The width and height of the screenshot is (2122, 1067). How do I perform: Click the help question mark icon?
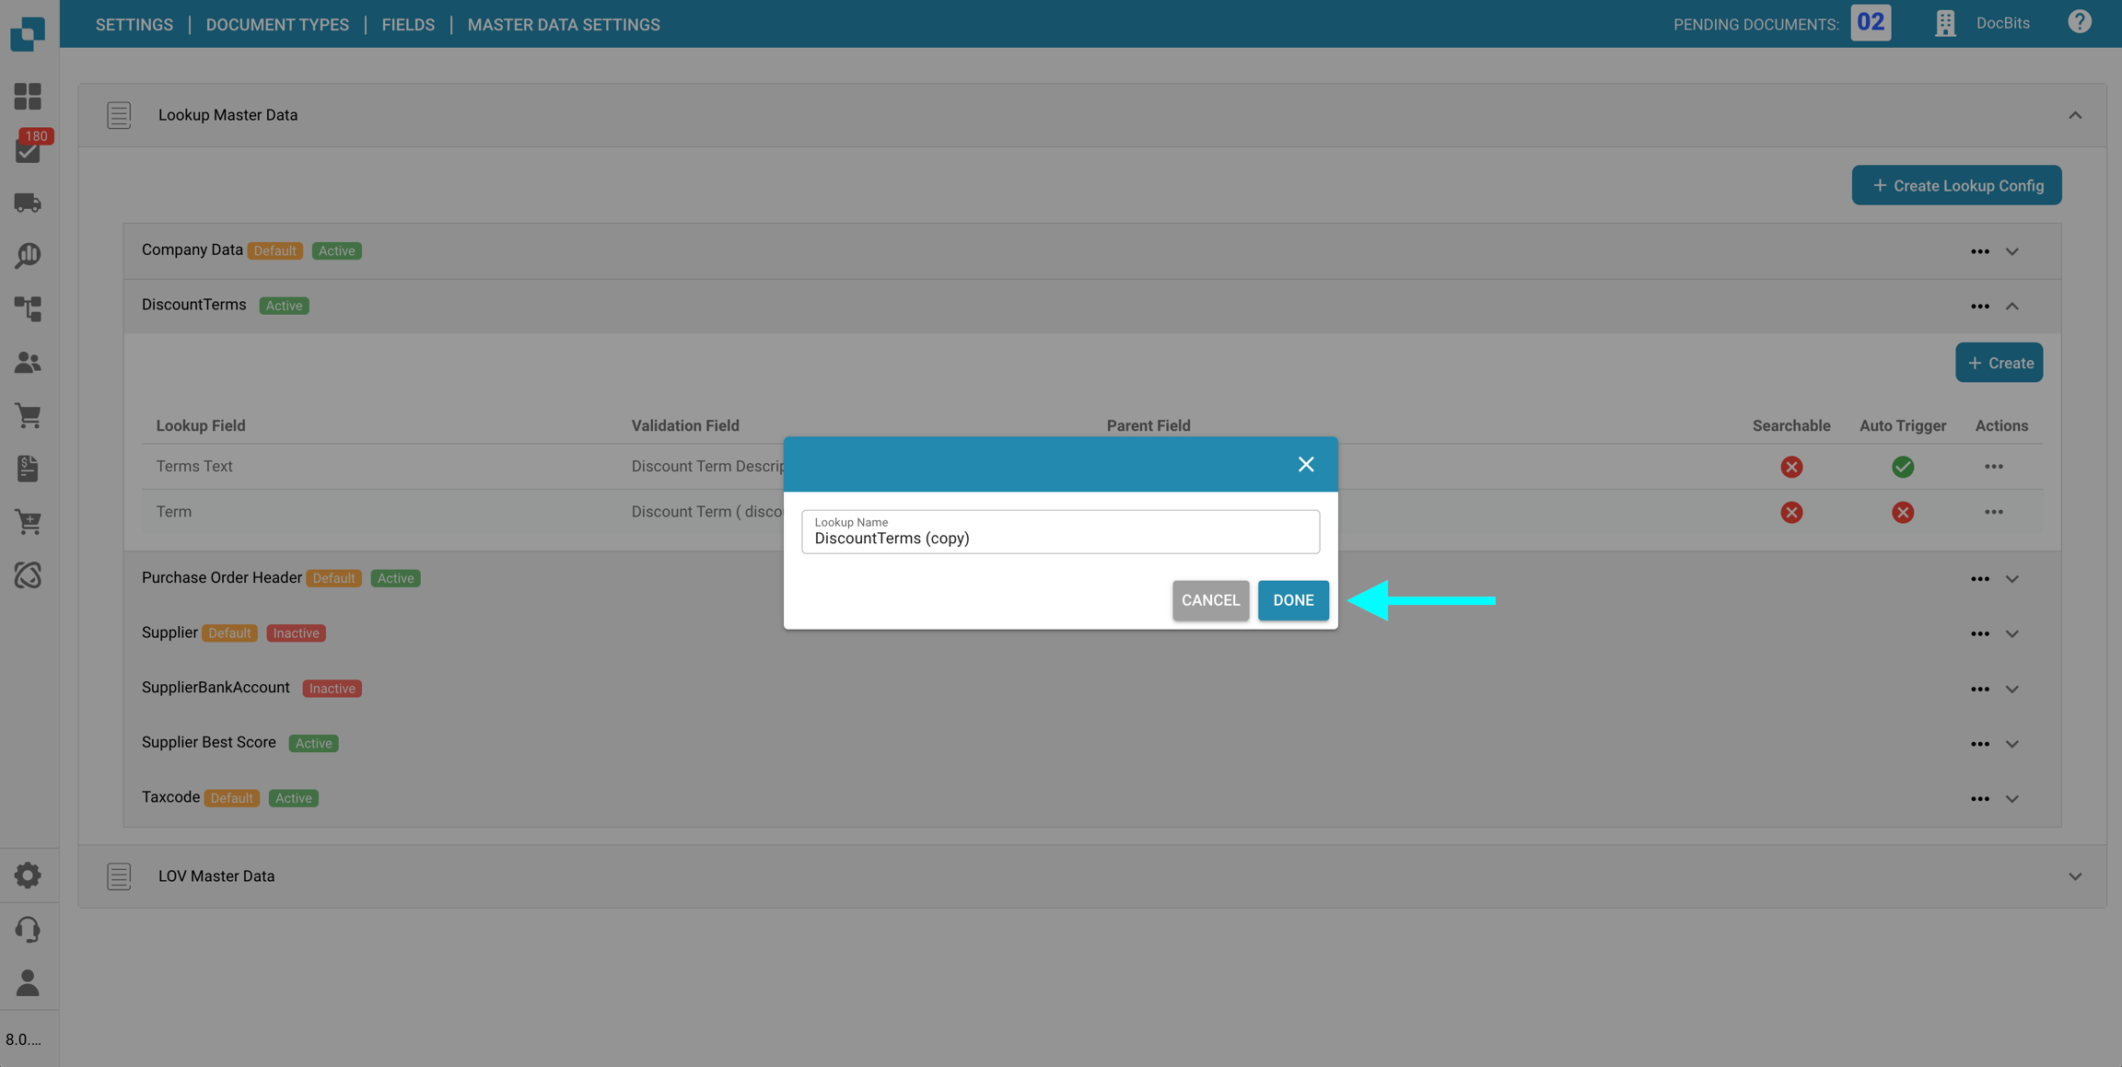[x=2079, y=22]
